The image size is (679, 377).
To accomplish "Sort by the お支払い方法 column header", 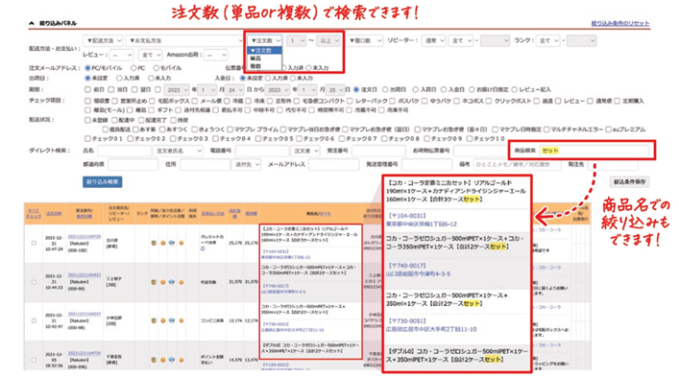I will point(212,213).
